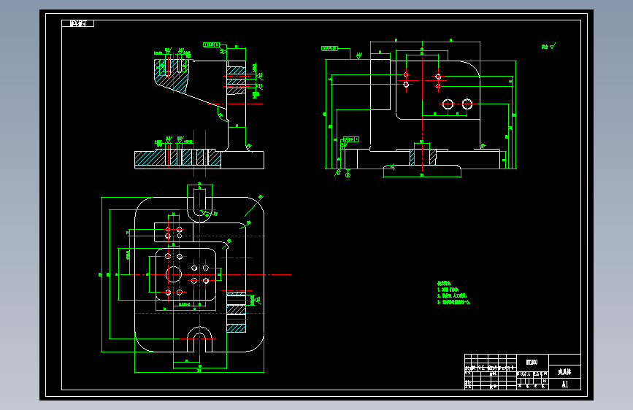The height and width of the screenshot is (410, 633).
Task: Click the geometric tolerance frame above section view
Action: 211,45
